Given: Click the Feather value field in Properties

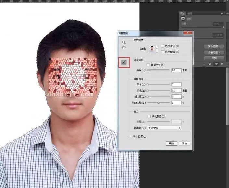Looking at the screenshot, I should [218, 35].
